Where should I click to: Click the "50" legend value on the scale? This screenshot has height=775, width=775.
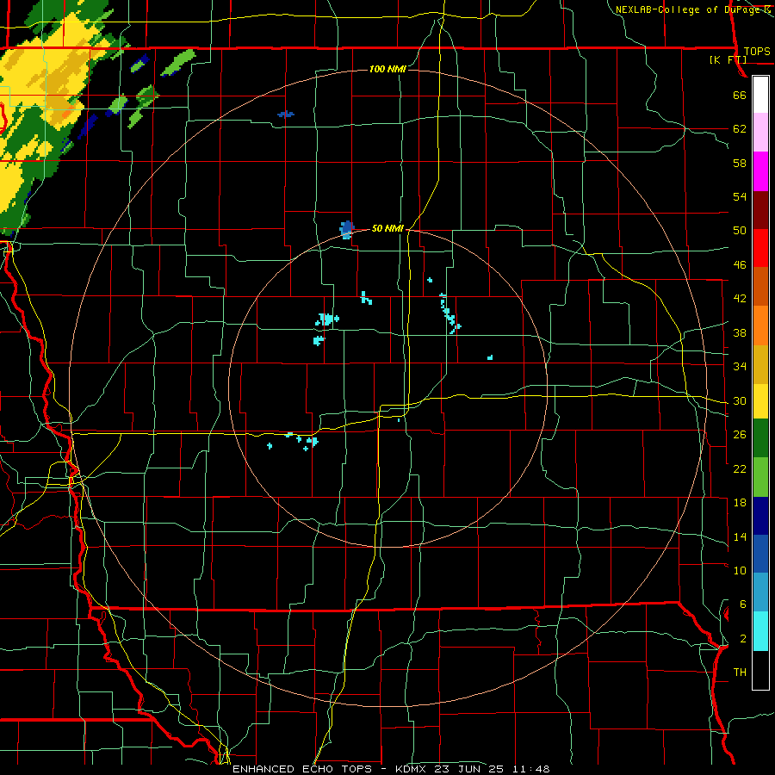click(740, 231)
